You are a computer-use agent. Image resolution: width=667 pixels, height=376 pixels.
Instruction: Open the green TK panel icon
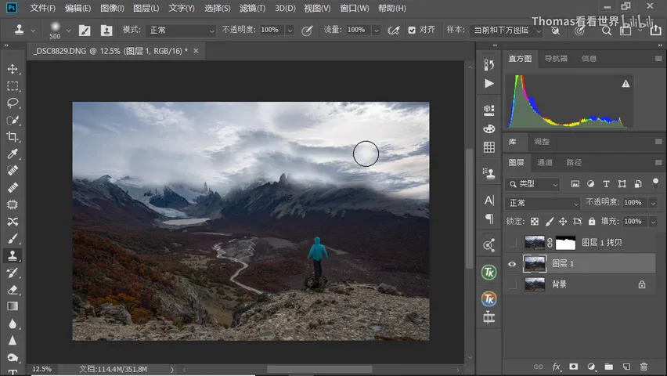(489, 273)
